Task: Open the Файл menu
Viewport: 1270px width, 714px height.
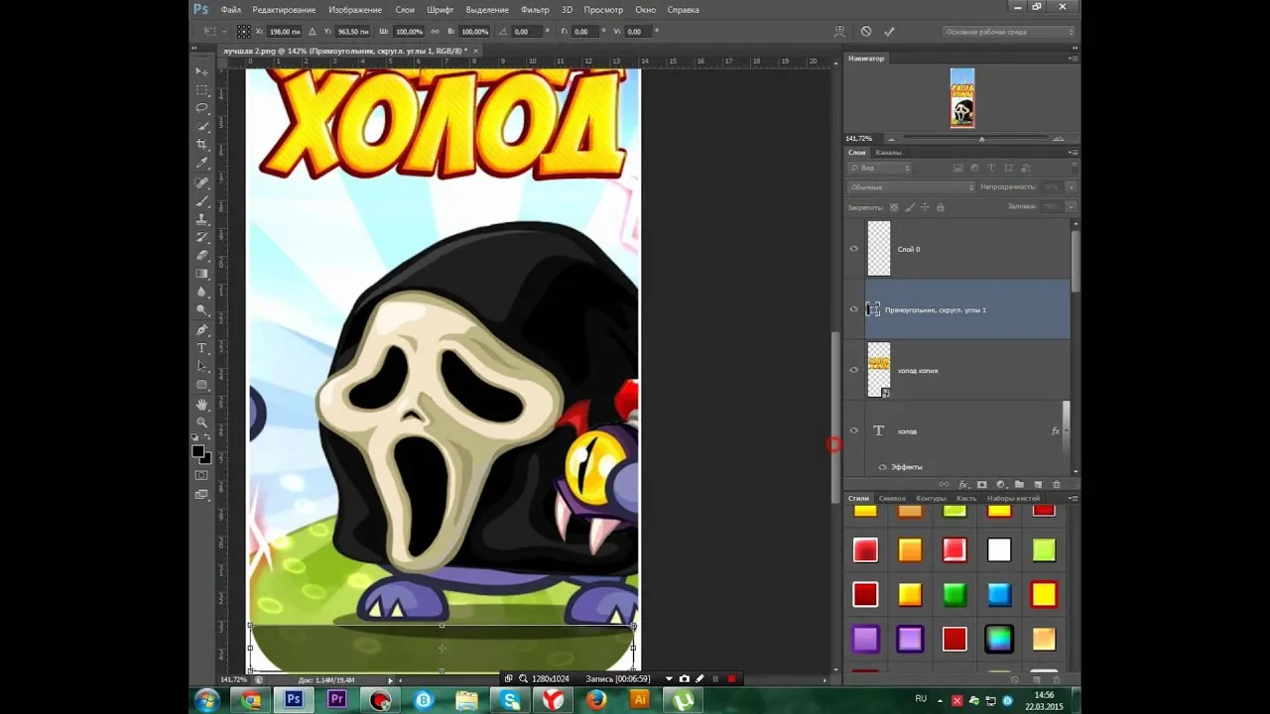Action: (230, 10)
